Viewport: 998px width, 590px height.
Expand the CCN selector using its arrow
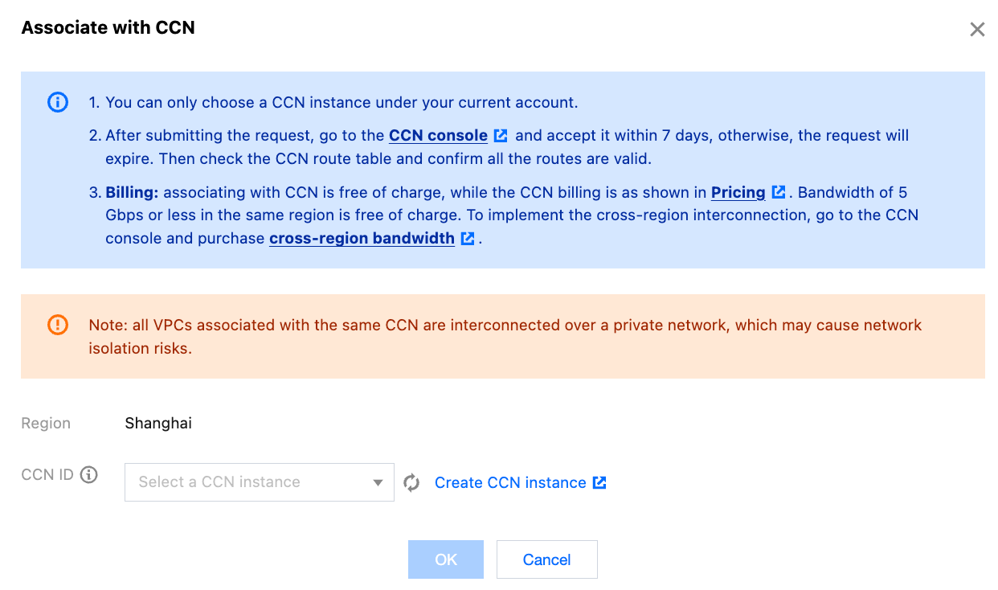(x=378, y=483)
